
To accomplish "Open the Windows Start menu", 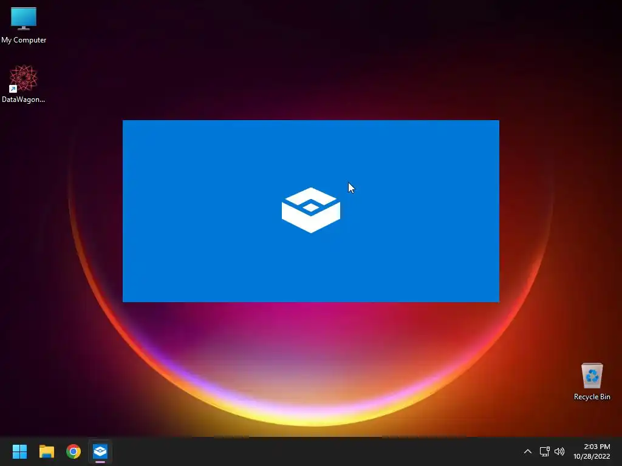I will coord(19,451).
